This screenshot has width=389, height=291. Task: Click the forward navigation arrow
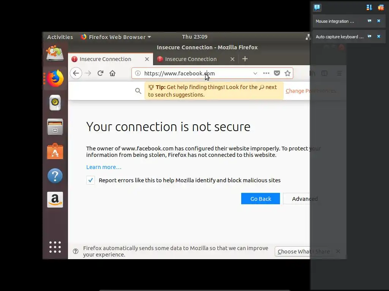88,73
